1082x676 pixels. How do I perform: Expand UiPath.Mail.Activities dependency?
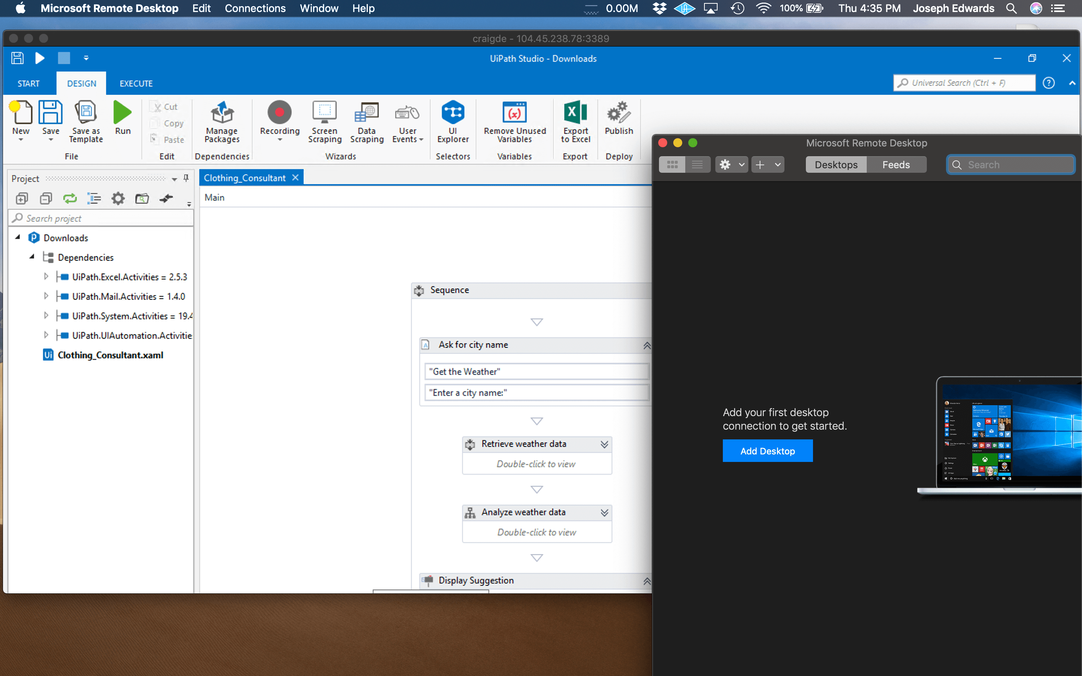click(46, 296)
